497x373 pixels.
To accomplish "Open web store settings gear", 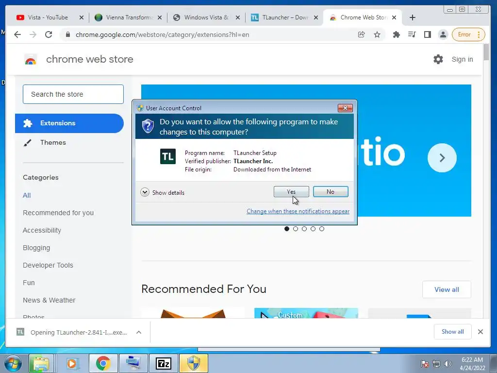I will click(438, 59).
